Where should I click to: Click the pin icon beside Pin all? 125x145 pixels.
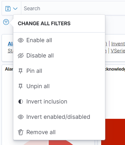click(21, 71)
